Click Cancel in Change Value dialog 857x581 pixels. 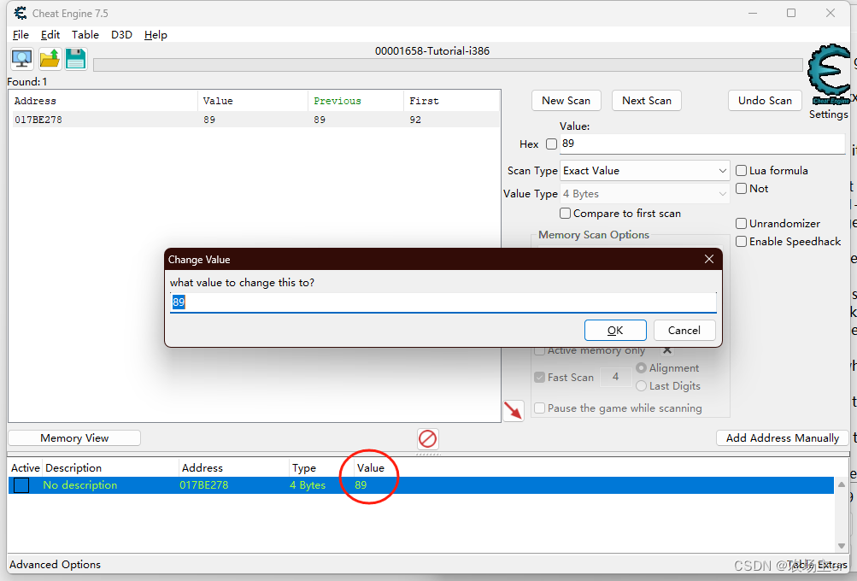pos(684,330)
